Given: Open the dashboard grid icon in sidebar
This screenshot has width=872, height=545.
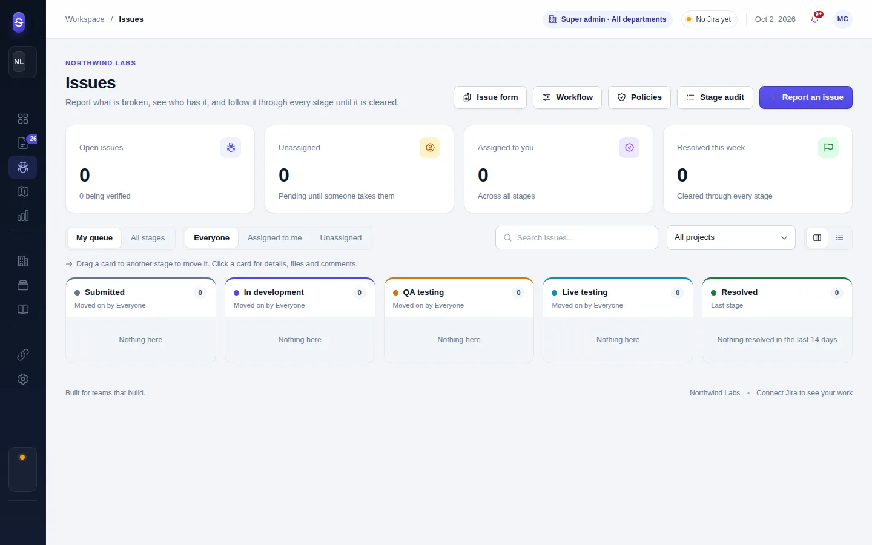Looking at the screenshot, I should tap(23, 119).
